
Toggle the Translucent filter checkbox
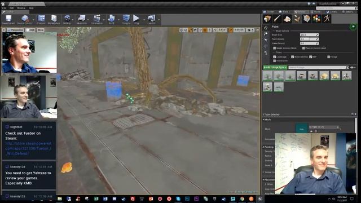(275, 61)
